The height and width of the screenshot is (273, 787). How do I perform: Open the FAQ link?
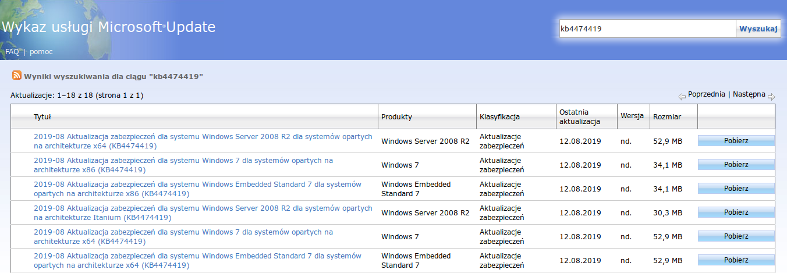(x=12, y=52)
